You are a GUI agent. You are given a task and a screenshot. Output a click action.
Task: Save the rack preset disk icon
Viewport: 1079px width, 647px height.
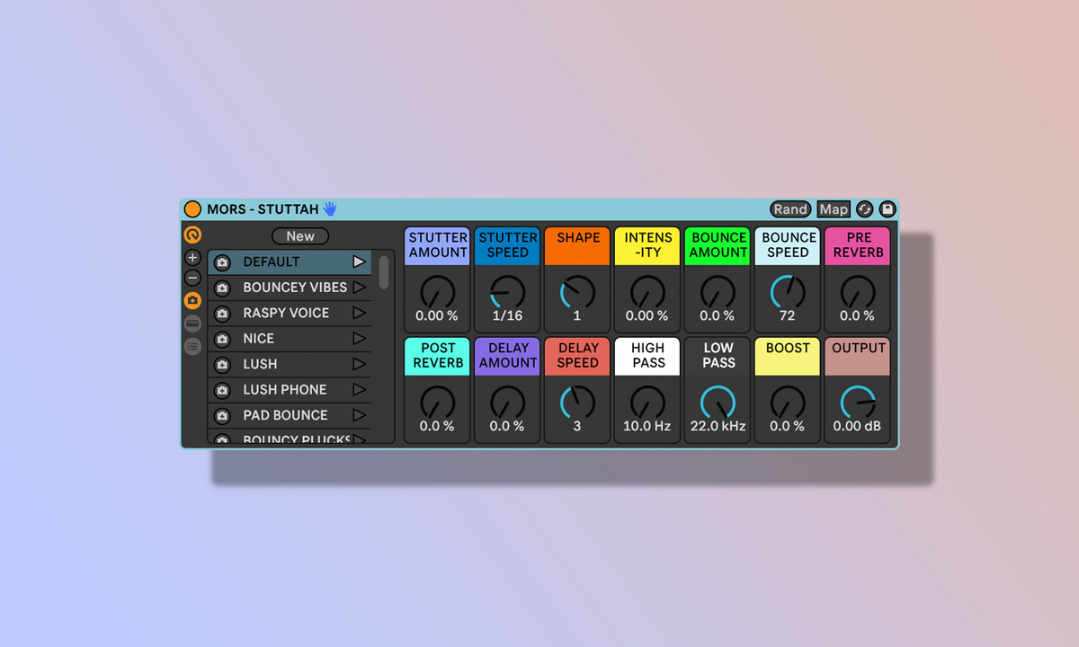pos(887,209)
